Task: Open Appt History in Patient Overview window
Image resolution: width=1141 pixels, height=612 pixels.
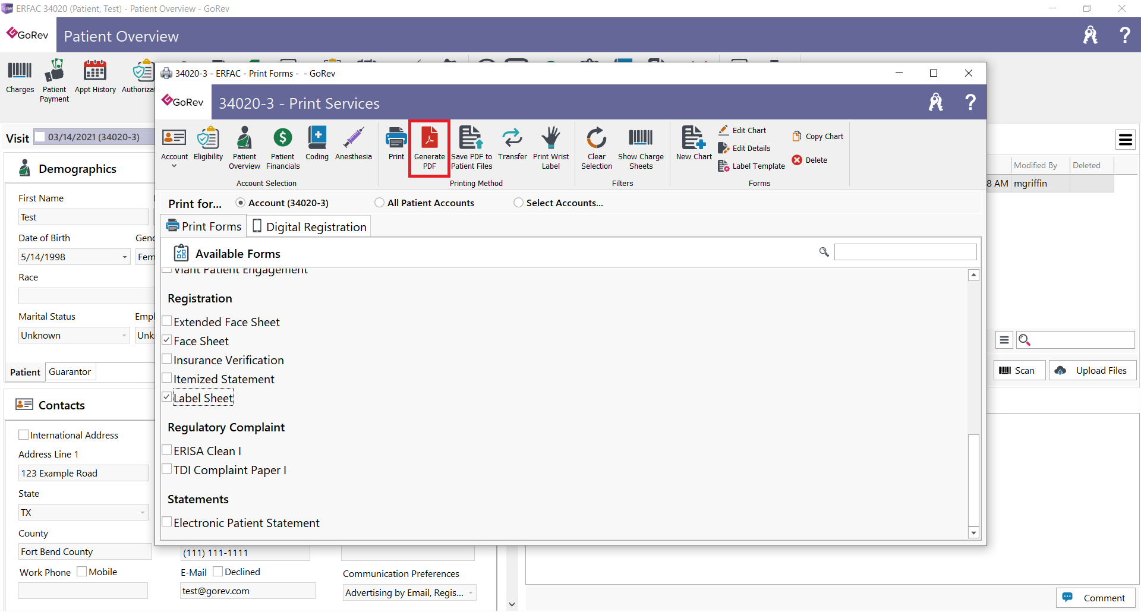Action: [95, 76]
